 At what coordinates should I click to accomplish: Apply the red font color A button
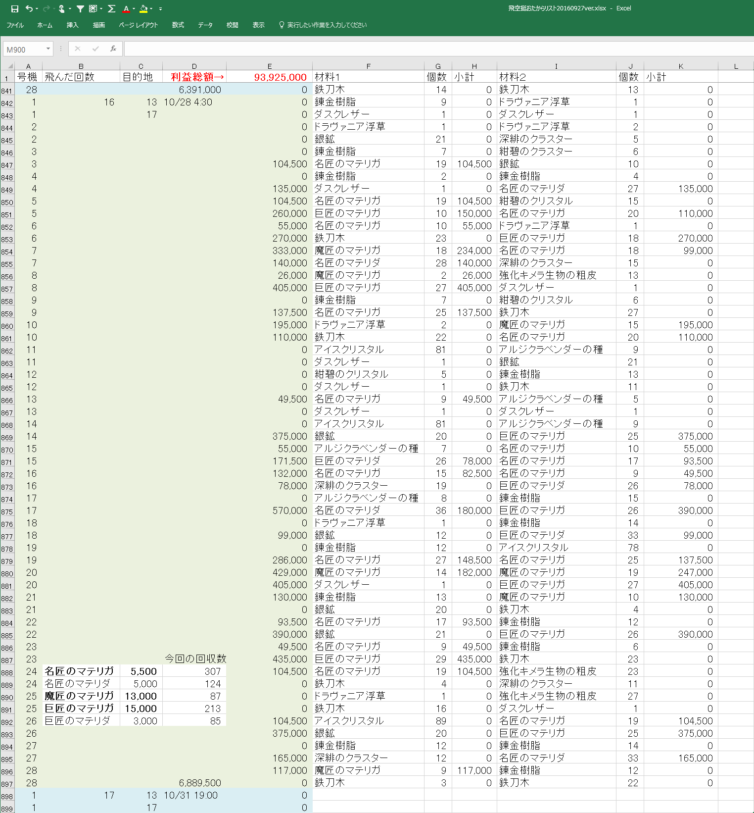click(x=126, y=8)
